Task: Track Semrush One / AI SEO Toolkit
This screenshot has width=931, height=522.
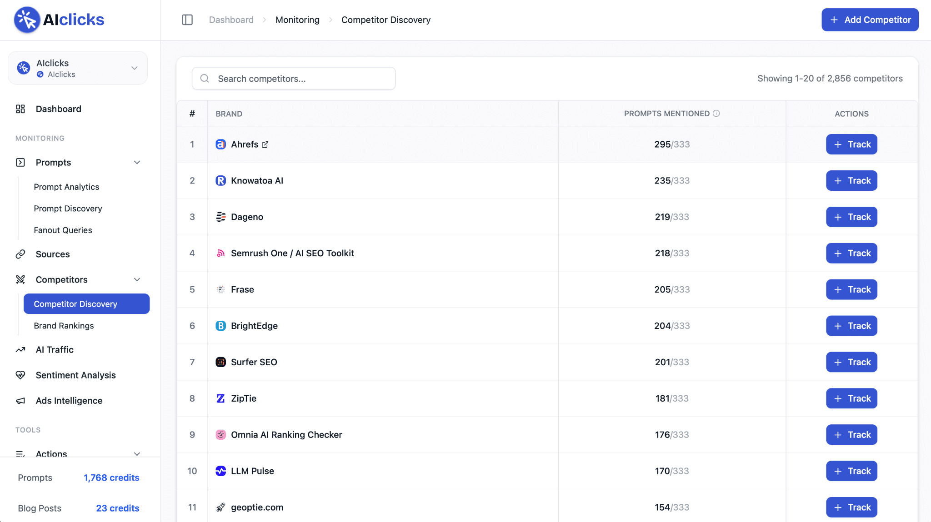Action: (x=851, y=253)
